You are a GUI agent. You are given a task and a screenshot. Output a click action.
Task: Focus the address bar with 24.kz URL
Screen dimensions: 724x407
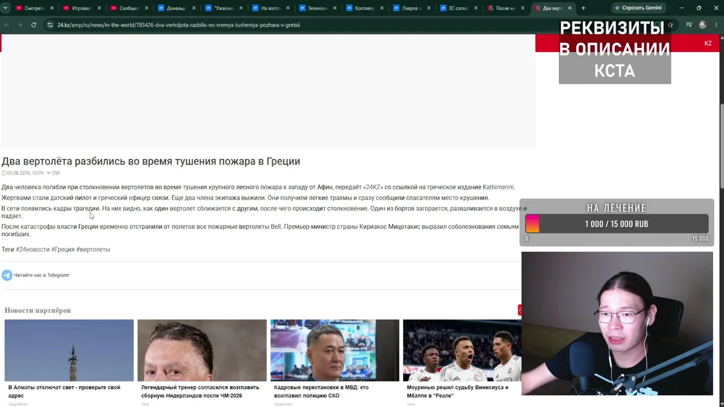click(x=178, y=25)
